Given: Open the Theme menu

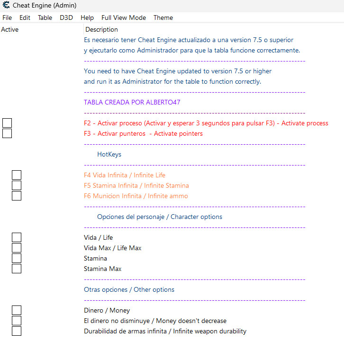Looking at the screenshot, I should [x=163, y=17].
